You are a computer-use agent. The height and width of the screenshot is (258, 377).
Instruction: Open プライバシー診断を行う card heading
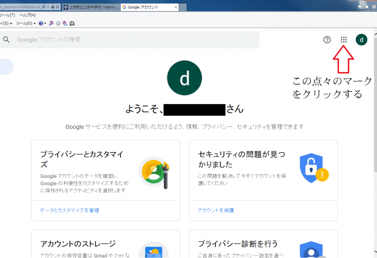[238, 244]
